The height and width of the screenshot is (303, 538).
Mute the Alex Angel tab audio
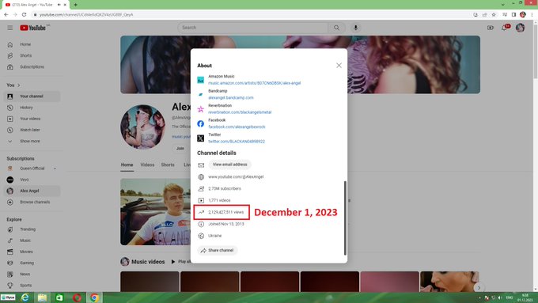(59, 5)
